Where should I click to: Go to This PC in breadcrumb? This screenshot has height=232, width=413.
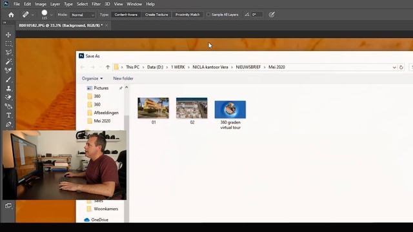click(x=132, y=67)
